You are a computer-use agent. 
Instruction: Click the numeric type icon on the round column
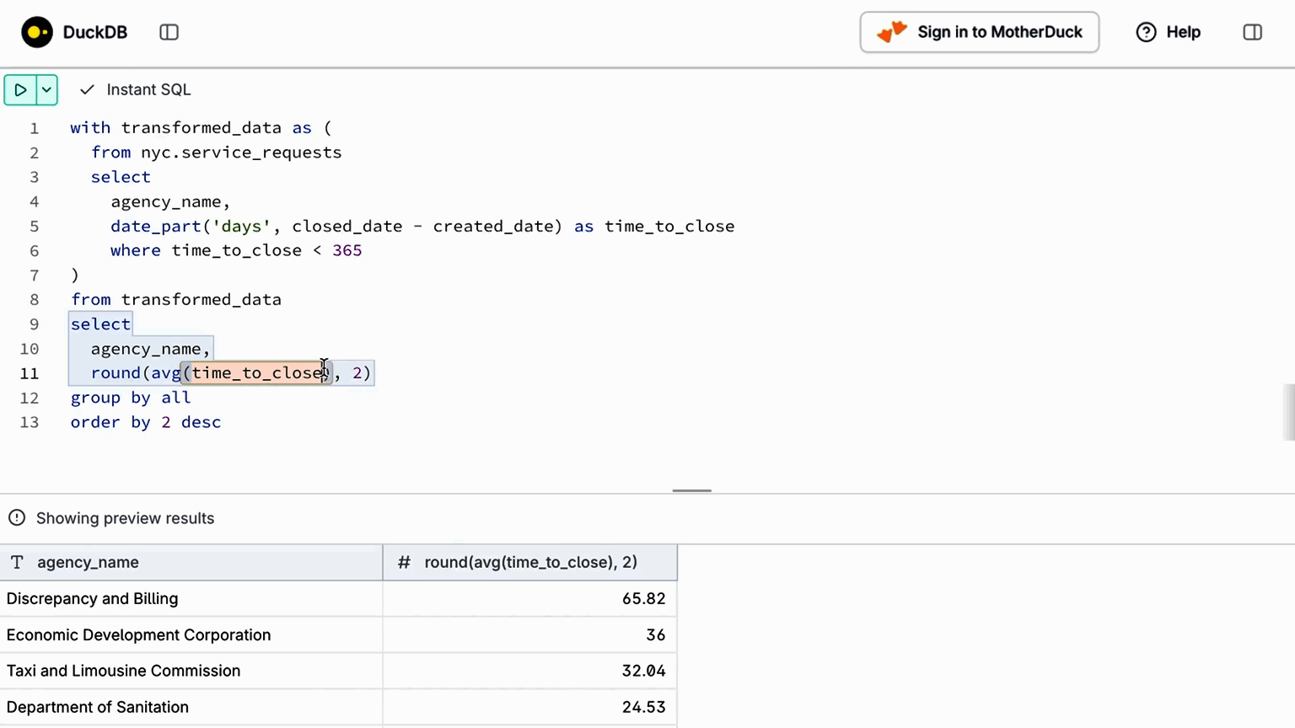tap(404, 562)
